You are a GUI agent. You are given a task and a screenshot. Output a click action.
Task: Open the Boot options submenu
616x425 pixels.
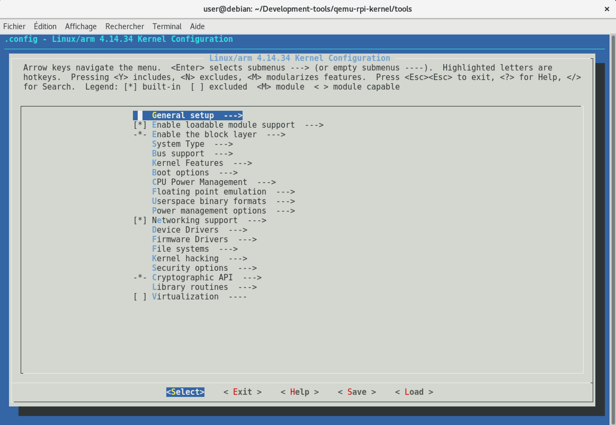[195, 172]
